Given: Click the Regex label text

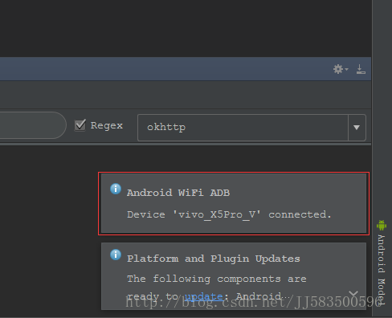Looking at the screenshot, I should click(x=107, y=125).
